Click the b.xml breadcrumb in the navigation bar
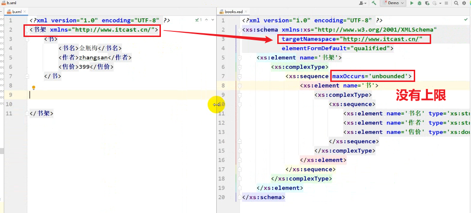Viewport: 471px width, 213px height. pos(9,3)
